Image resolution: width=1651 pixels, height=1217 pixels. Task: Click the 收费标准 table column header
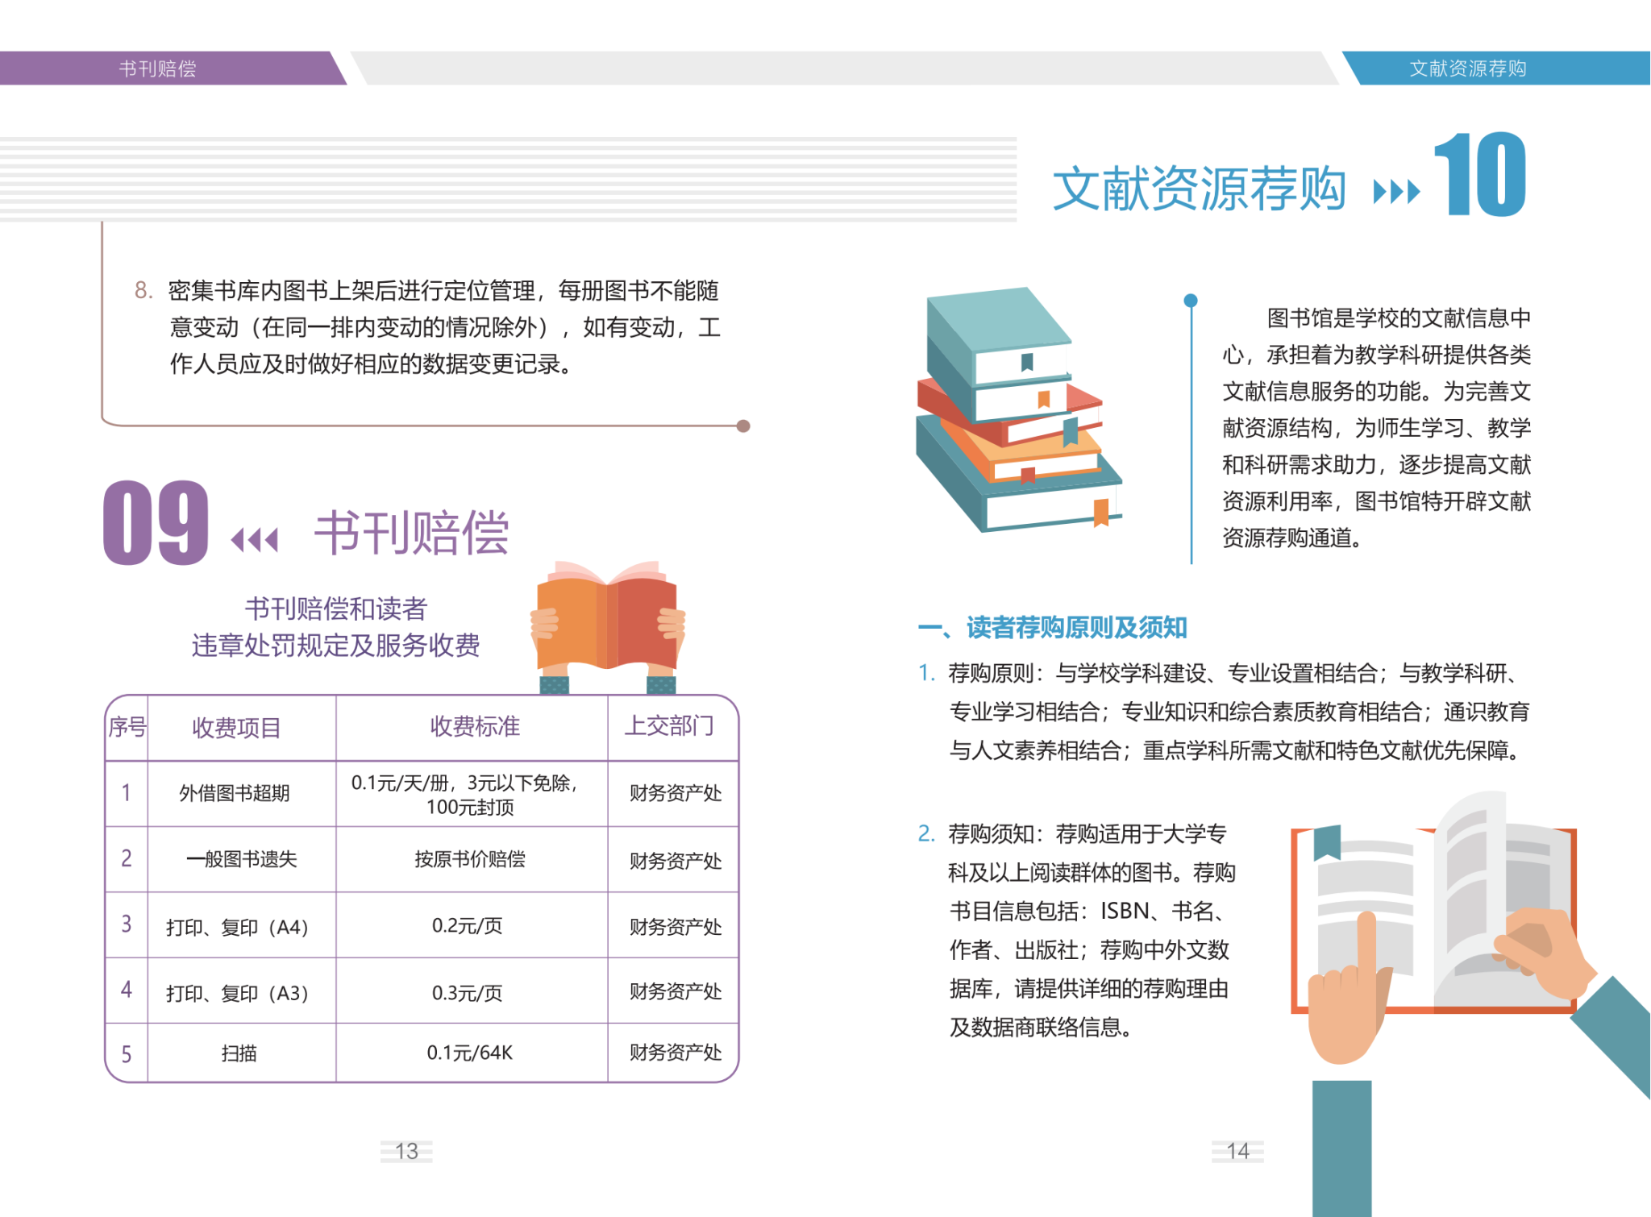pyautogui.click(x=474, y=726)
